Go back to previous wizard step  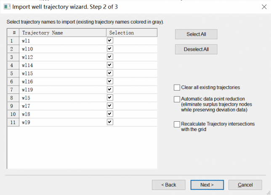169,184
